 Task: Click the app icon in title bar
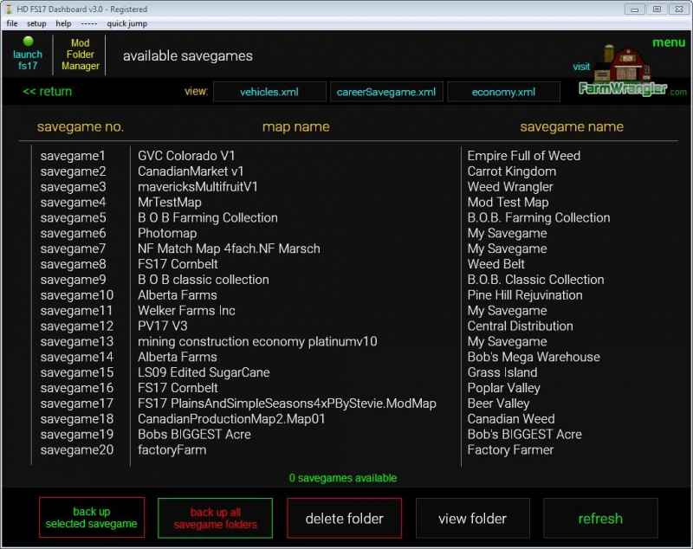9,9
